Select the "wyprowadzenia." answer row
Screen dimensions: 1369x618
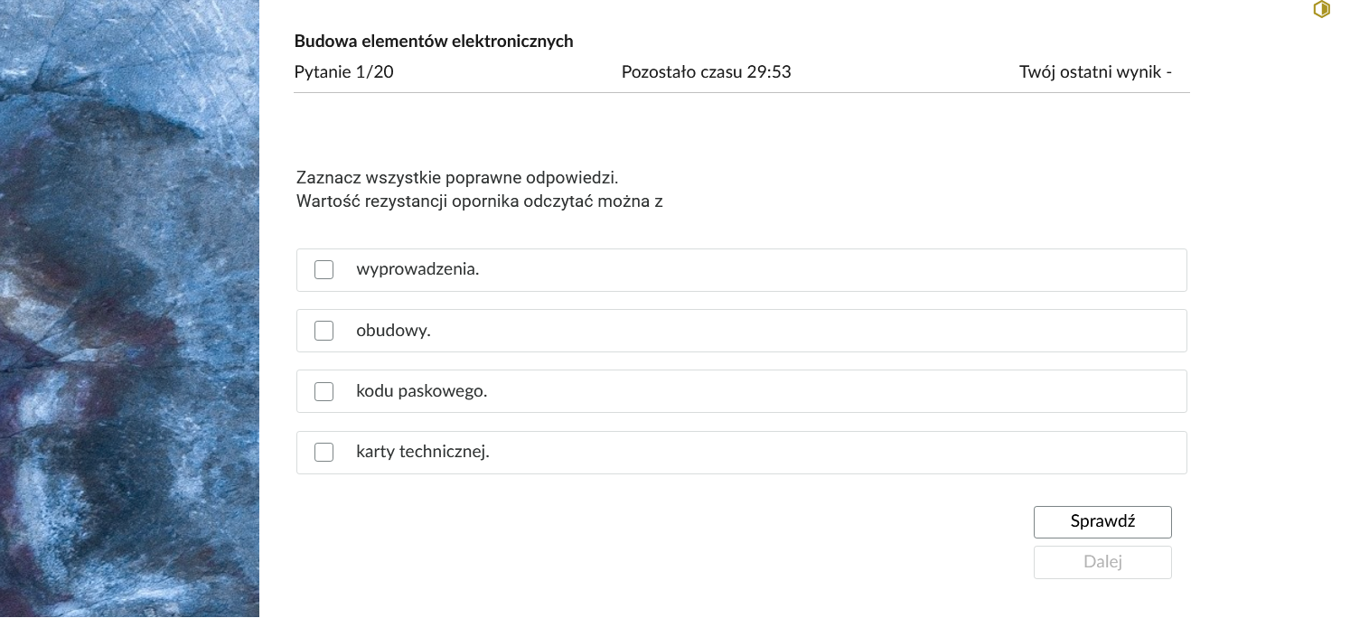coord(741,269)
